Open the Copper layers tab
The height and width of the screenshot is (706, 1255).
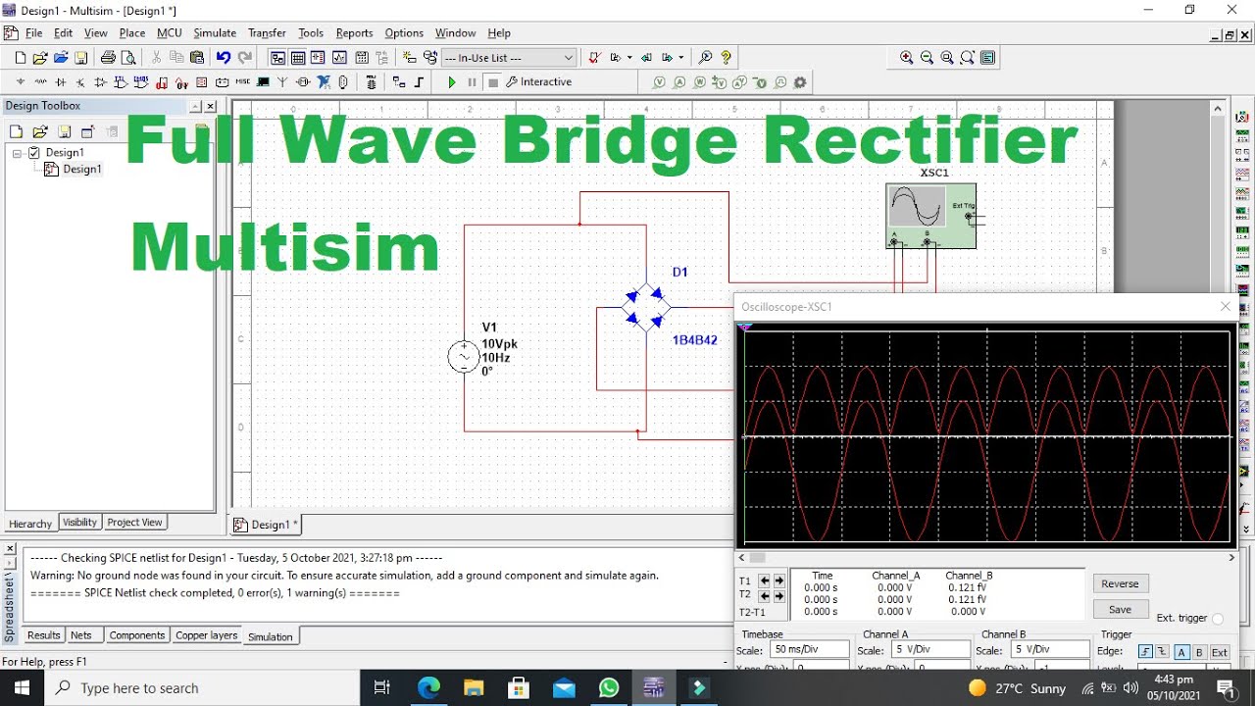pos(206,635)
